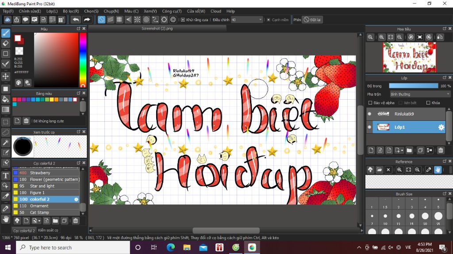Click the Redo arrow
The image size is (453, 254).
tap(87, 19)
